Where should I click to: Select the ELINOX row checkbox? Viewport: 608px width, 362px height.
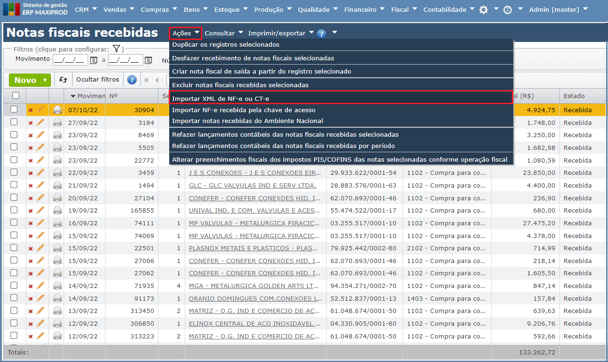[14, 323]
